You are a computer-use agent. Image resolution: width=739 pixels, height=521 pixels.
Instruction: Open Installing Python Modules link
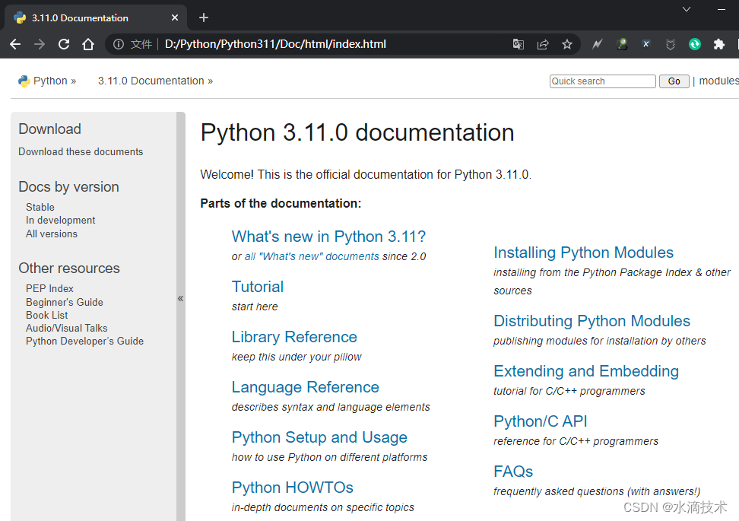(583, 253)
